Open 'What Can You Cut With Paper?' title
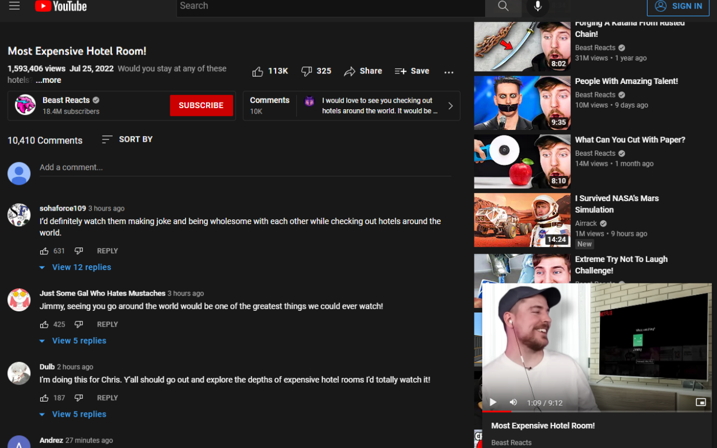This screenshot has width=717, height=448. click(x=630, y=140)
